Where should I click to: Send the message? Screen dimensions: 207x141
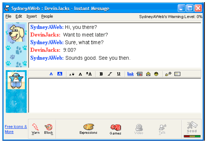(192, 127)
